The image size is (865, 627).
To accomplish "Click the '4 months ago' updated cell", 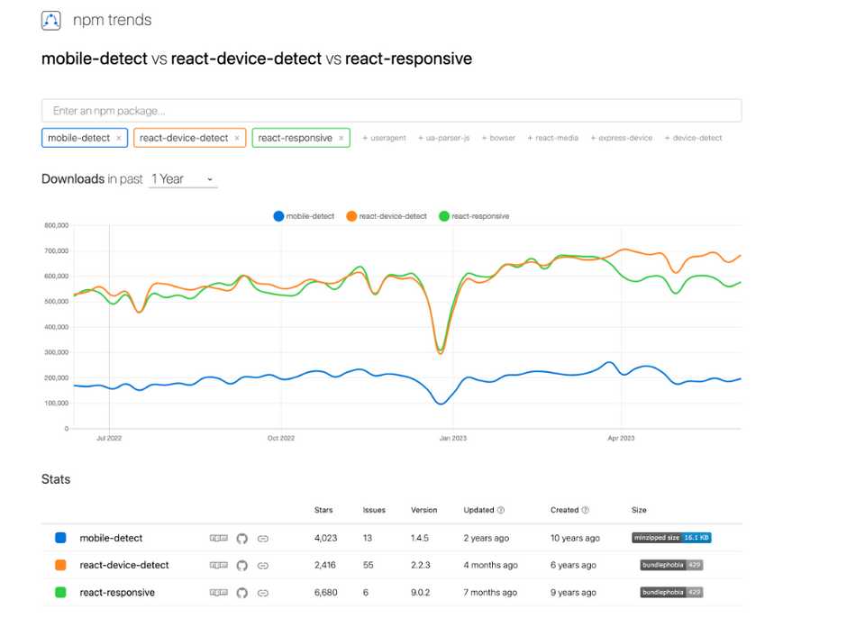I will click(490, 565).
